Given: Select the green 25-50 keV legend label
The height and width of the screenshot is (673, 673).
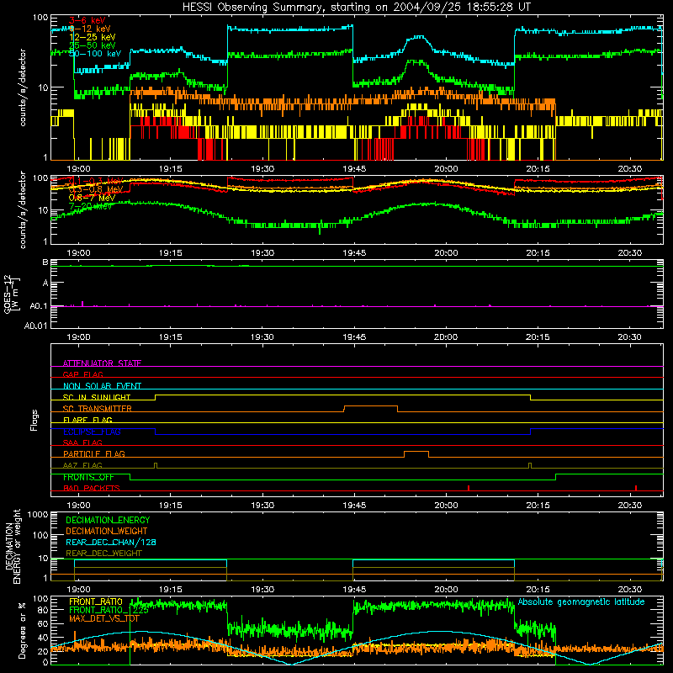Looking at the screenshot, I should (x=92, y=45).
